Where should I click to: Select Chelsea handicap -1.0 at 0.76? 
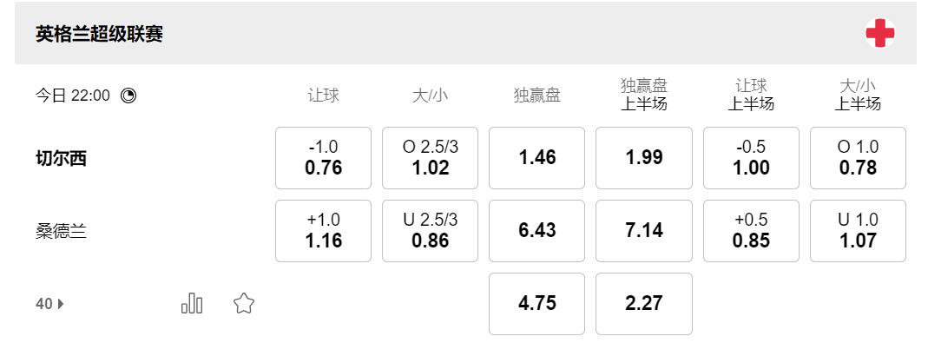coord(323,158)
